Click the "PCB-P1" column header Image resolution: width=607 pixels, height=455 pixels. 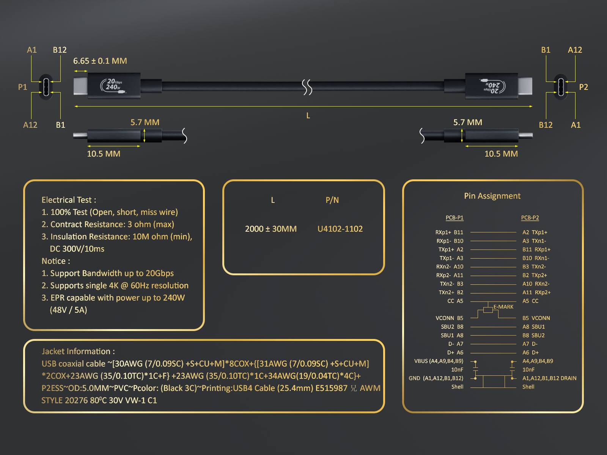tap(454, 218)
